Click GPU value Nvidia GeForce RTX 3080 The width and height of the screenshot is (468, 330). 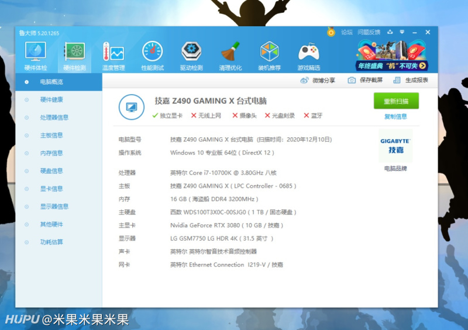[226, 225]
